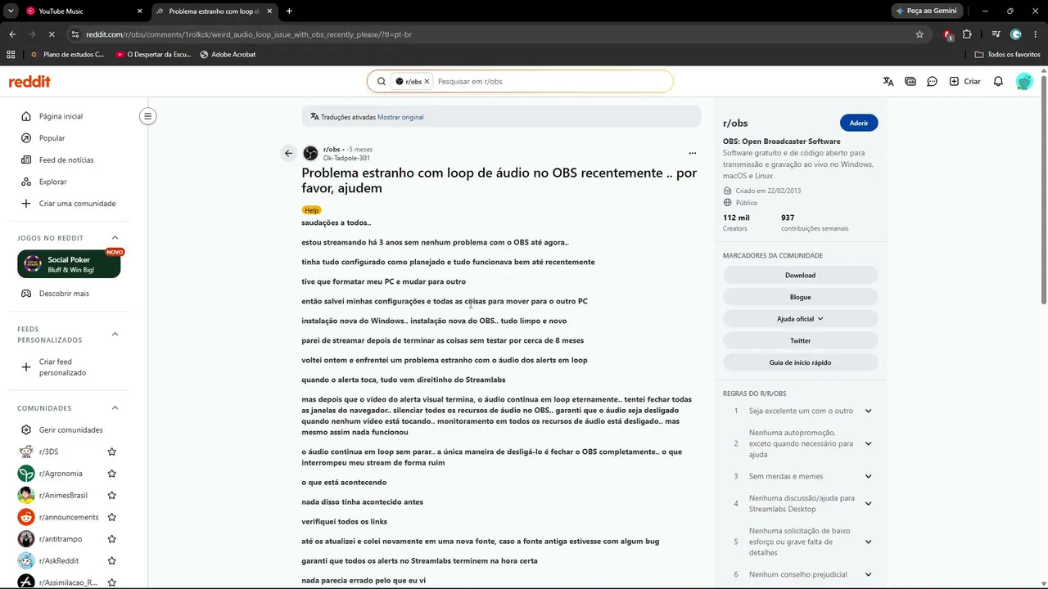Open the Social Poker game card
The image size is (1048, 589).
[69, 264]
